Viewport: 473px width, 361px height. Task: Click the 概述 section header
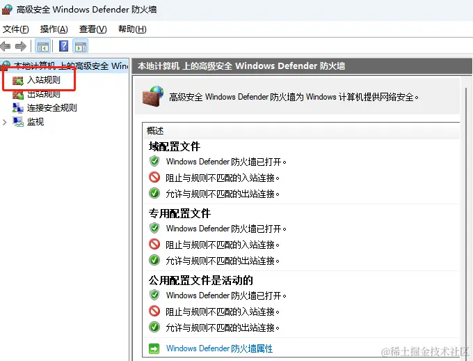coord(155,131)
